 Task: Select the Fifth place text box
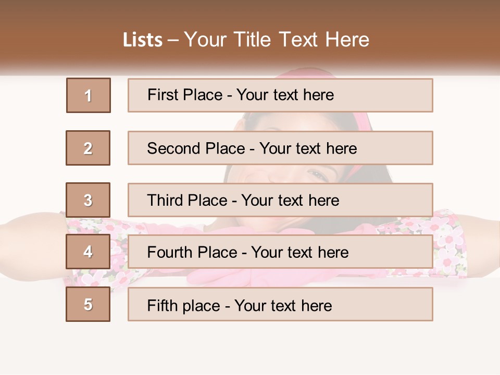280,305
